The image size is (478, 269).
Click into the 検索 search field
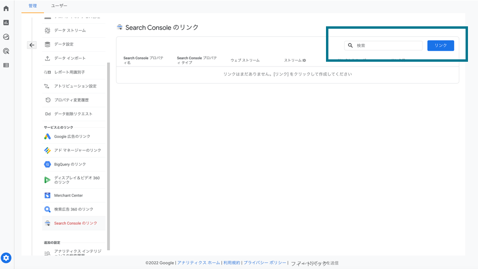pos(383,45)
